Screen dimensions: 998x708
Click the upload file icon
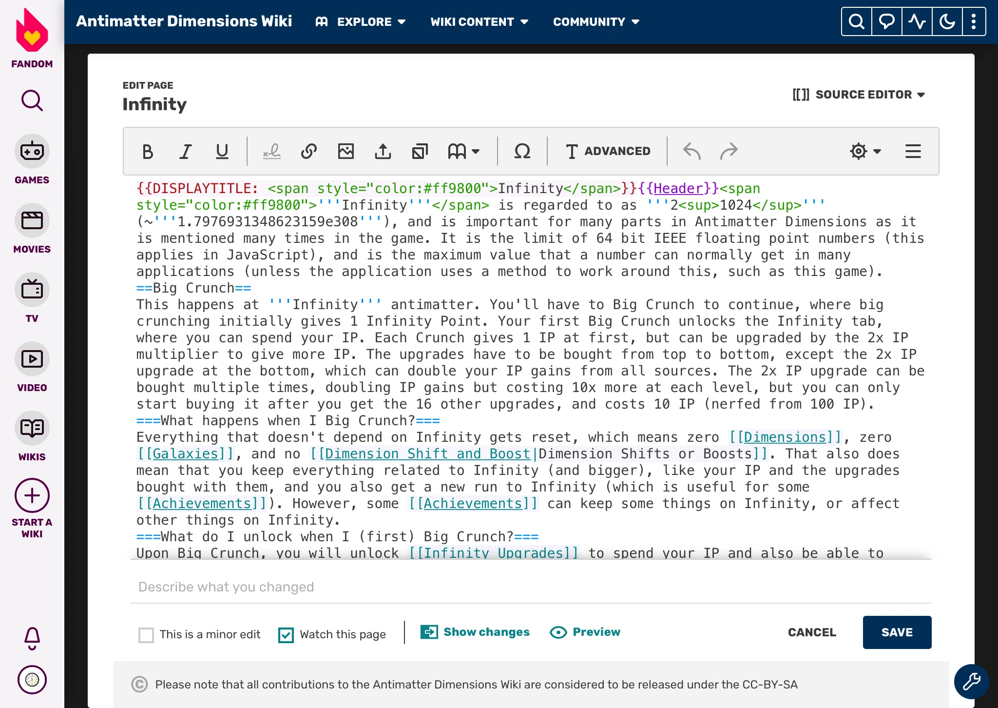[383, 152]
